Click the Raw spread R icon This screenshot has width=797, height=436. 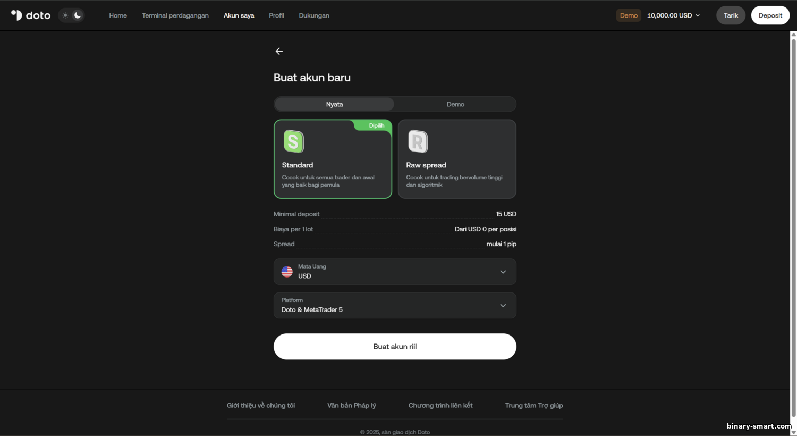[418, 141]
